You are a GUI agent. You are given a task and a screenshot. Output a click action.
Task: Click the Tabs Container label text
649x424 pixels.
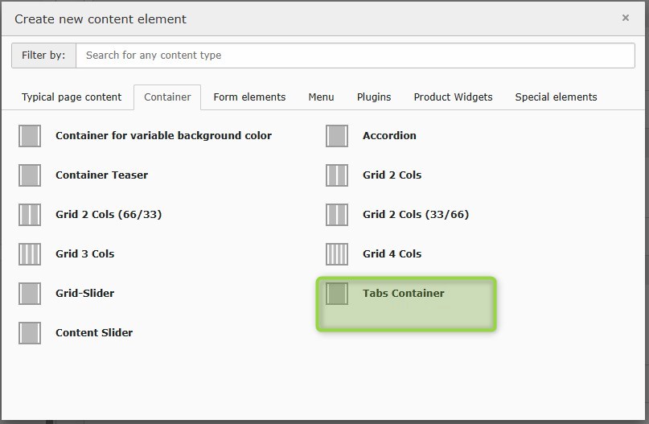(x=403, y=294)
